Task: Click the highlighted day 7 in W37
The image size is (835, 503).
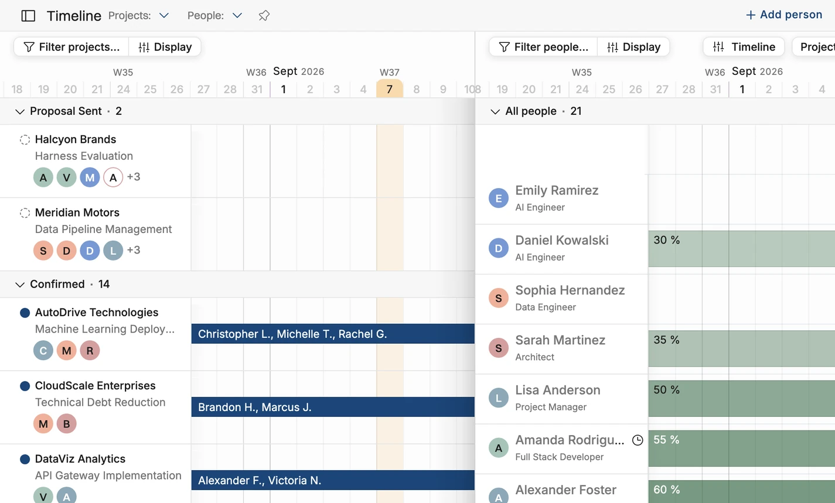Action: pos(390,89)
